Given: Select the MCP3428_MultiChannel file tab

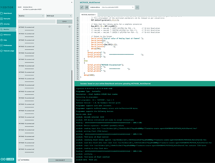Looking at the screenshot, I should (x=89, y=14).
